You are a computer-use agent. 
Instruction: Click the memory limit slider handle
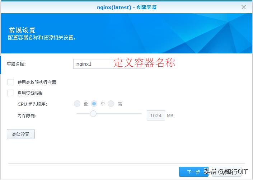tap(93, 114)
